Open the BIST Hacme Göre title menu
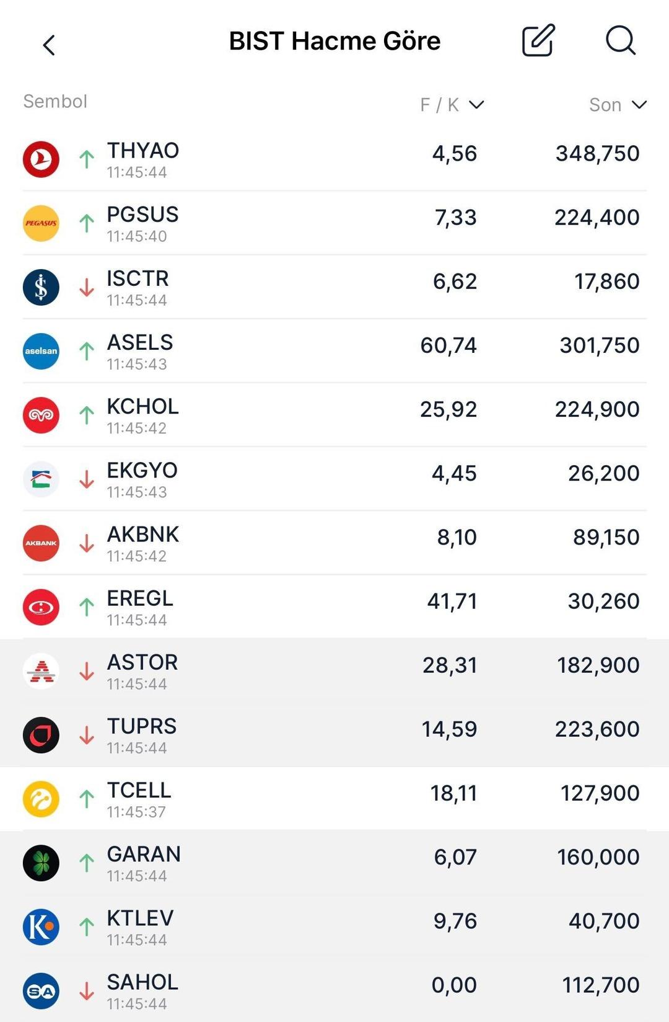Screen dimensions: 669x1022 click(x=335, y=41)
